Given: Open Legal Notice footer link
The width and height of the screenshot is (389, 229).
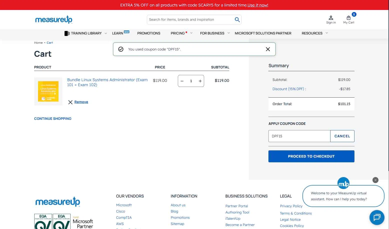Looking at the screenshot, I should tap(290, 220).
